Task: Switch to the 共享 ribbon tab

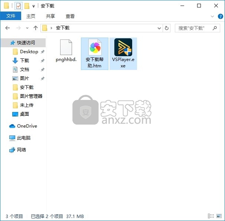Action: pos(50,16)
